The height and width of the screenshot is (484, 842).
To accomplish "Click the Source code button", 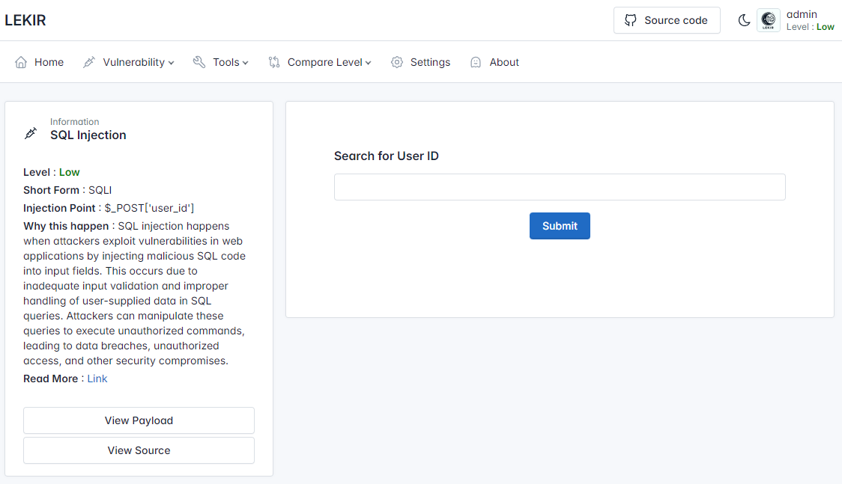I will pyautogui.click(x=667, y=20).
